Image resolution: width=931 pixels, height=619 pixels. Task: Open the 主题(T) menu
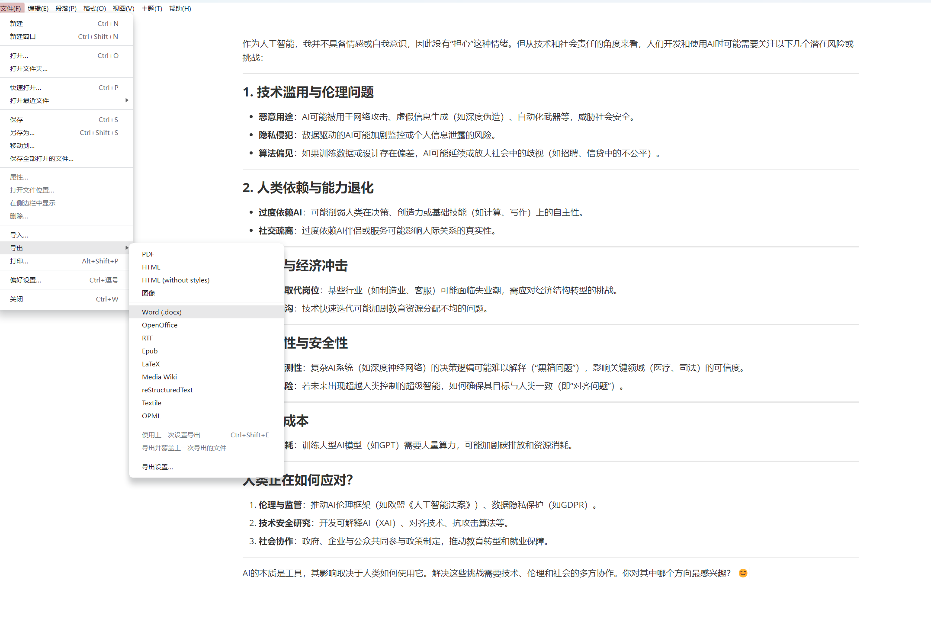pos(151,9)
